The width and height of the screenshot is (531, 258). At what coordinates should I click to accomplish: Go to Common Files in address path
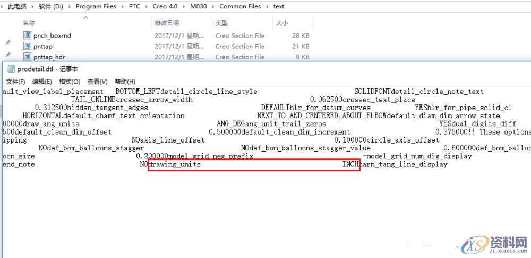(x=240, y=6)
